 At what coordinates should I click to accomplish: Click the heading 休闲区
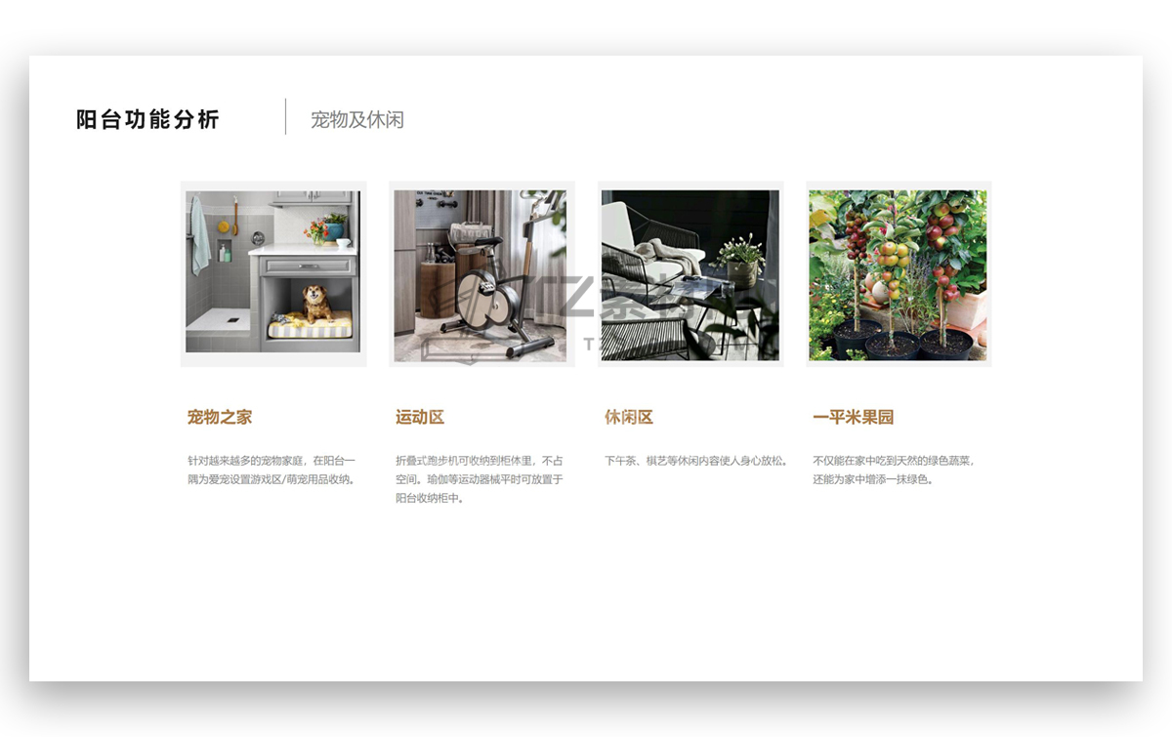click(629, 417)
